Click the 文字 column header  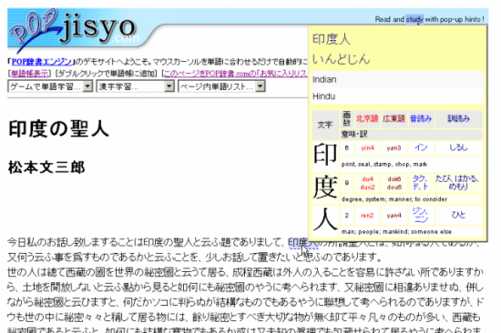click(325, 125)
